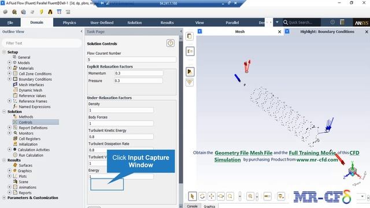Select the zoom-to-area magnifier tool
This screenshot has height=208, width=370.
point(230,196)
